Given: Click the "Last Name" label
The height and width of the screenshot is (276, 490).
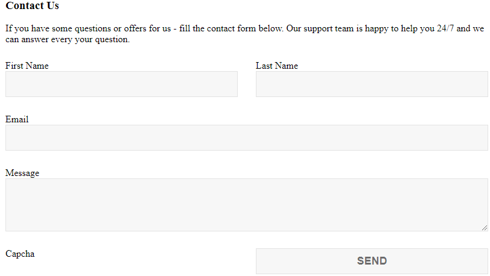Looking at the screenshot, I should click(276, 66).
